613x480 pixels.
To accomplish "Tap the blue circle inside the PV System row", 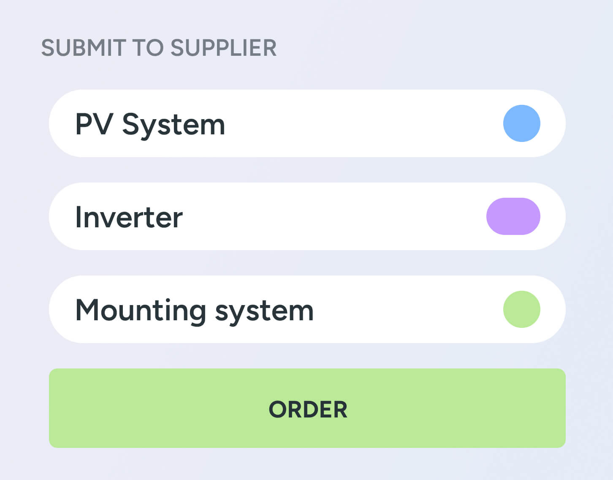I will pyautogui.click(x=522, y=123).
